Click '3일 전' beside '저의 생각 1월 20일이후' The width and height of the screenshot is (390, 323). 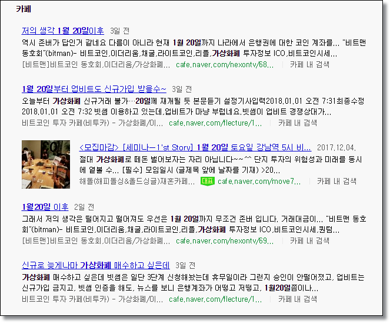119,31
